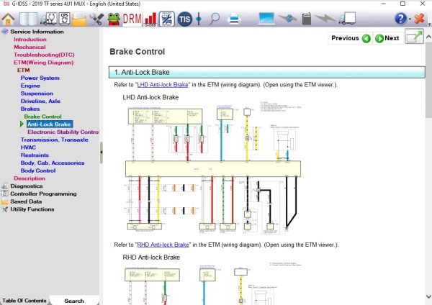The image size is (432, 305).
Task: Click the 1. Anti-Lock Brake section header
Action: (266, 72)
